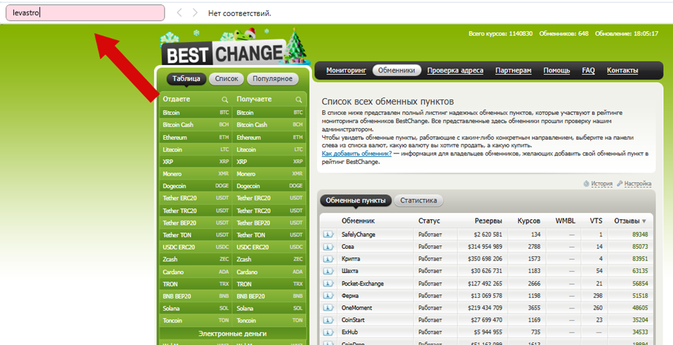Viewport: 673px width, 345px height.
Task: Select the Таблица view mode
Action: 186,79
